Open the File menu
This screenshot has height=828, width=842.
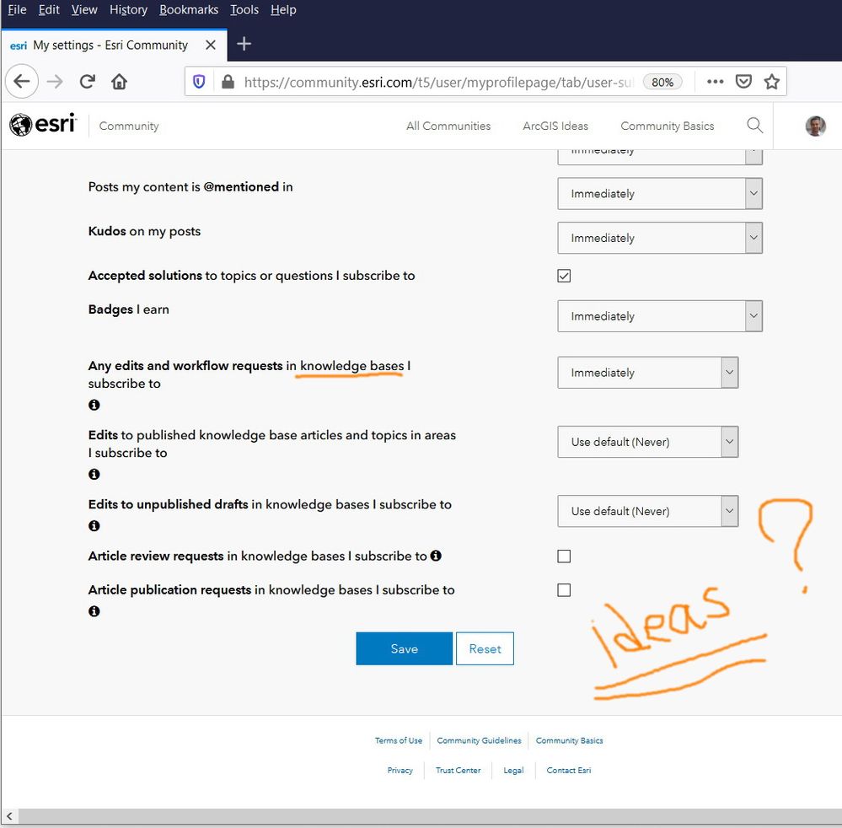17,9
